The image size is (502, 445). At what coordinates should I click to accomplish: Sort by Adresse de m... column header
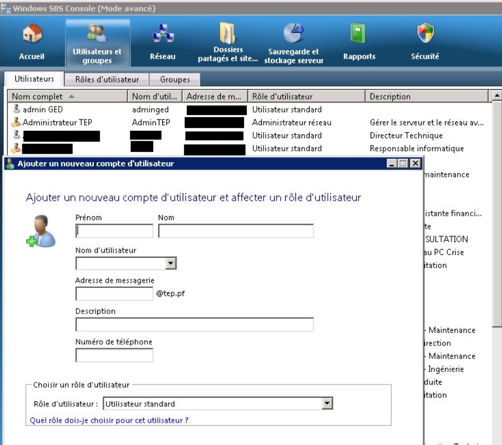pyautogui.click(x=215, y=96)
